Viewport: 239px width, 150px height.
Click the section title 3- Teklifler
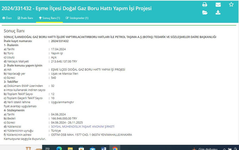11,82
